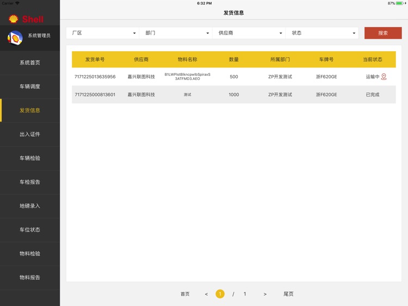Click the 发货单号 column header
Viewport: 408px width, 306px height.
click(x=95, y=59)
